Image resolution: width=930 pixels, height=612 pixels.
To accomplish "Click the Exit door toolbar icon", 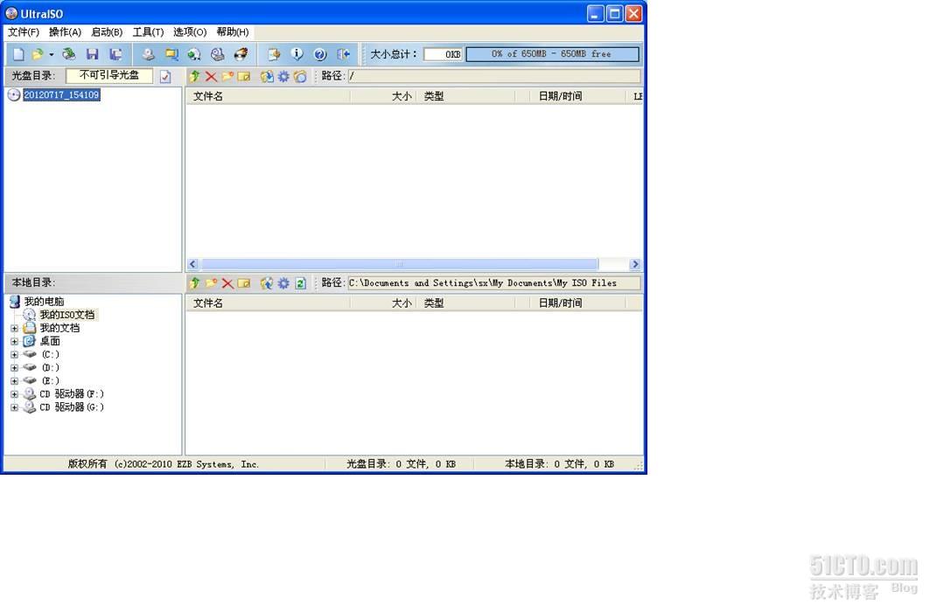I will click(344, 54).
